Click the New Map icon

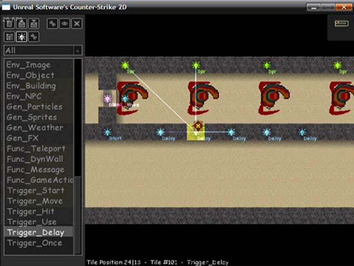pos(9,24)
